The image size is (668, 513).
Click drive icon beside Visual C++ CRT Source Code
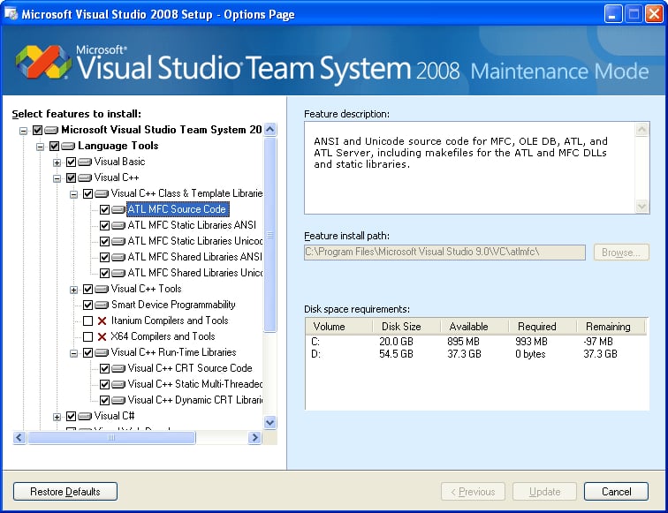coord(118,368)
